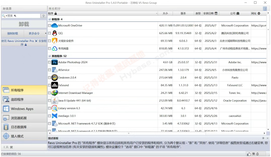Collapse the 新程序: 4 group
Viewport: 271px width, 157px height.
coord(49,19)
